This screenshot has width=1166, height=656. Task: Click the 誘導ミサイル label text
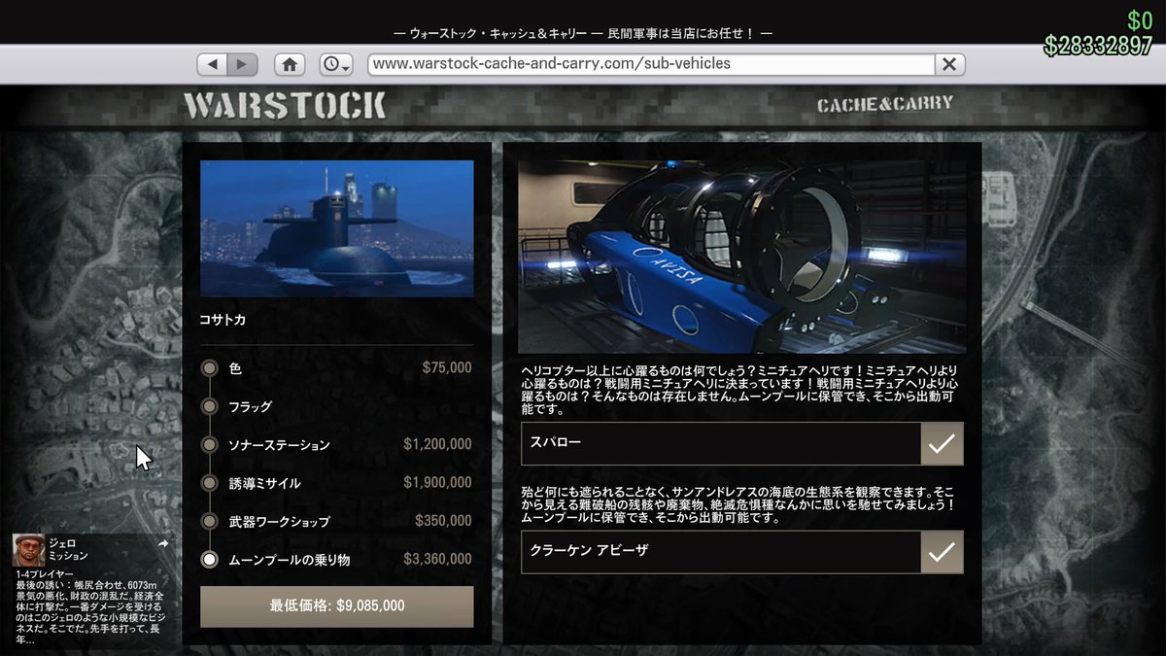264,483
